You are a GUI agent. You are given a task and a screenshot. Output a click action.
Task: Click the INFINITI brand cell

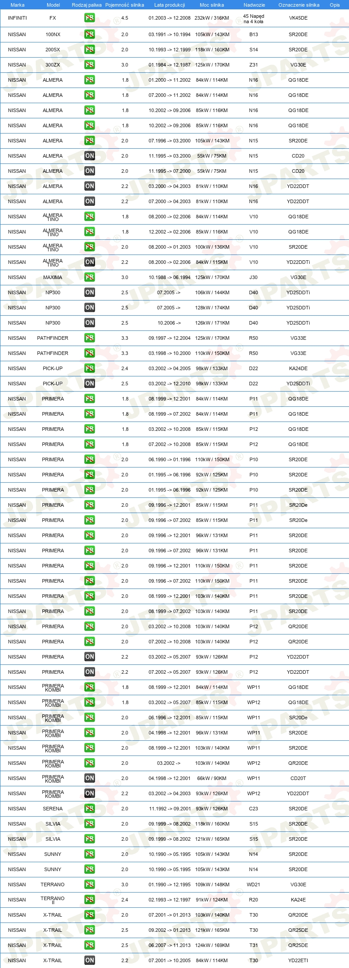[17, 18]
